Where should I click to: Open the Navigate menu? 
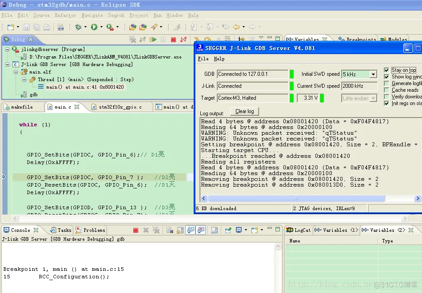[92, 16]
